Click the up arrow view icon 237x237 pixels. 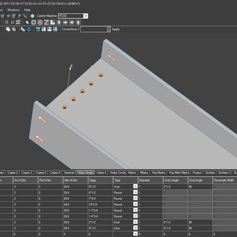78,23
